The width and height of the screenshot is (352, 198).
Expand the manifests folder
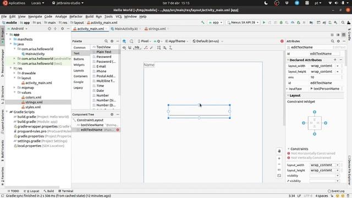[x=10, y=39]
